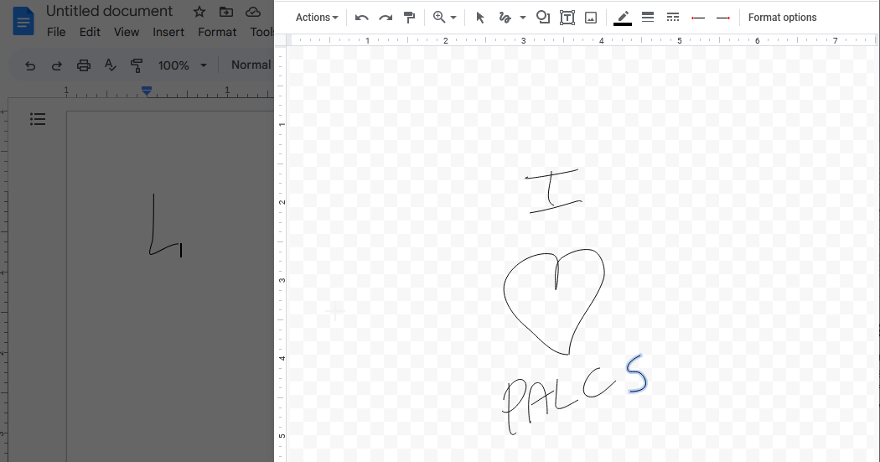
Task: Move document to a folder
Action: [226, 12]
